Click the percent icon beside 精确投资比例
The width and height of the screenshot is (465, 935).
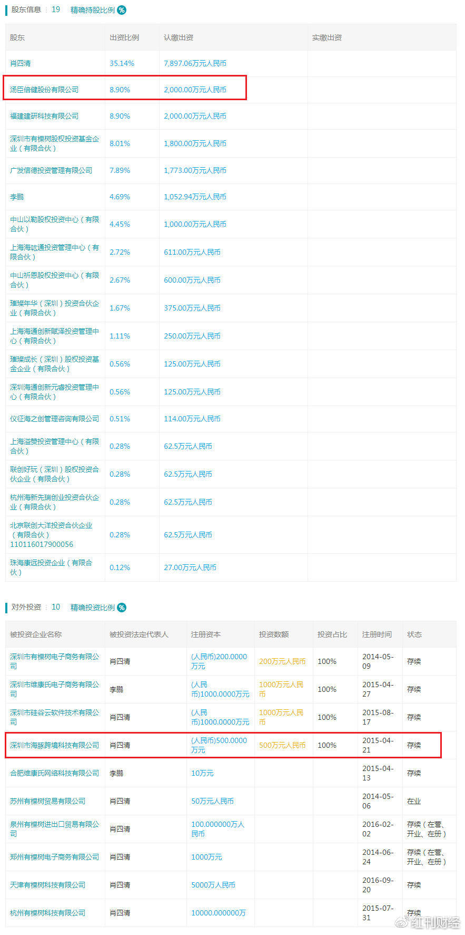122,608
